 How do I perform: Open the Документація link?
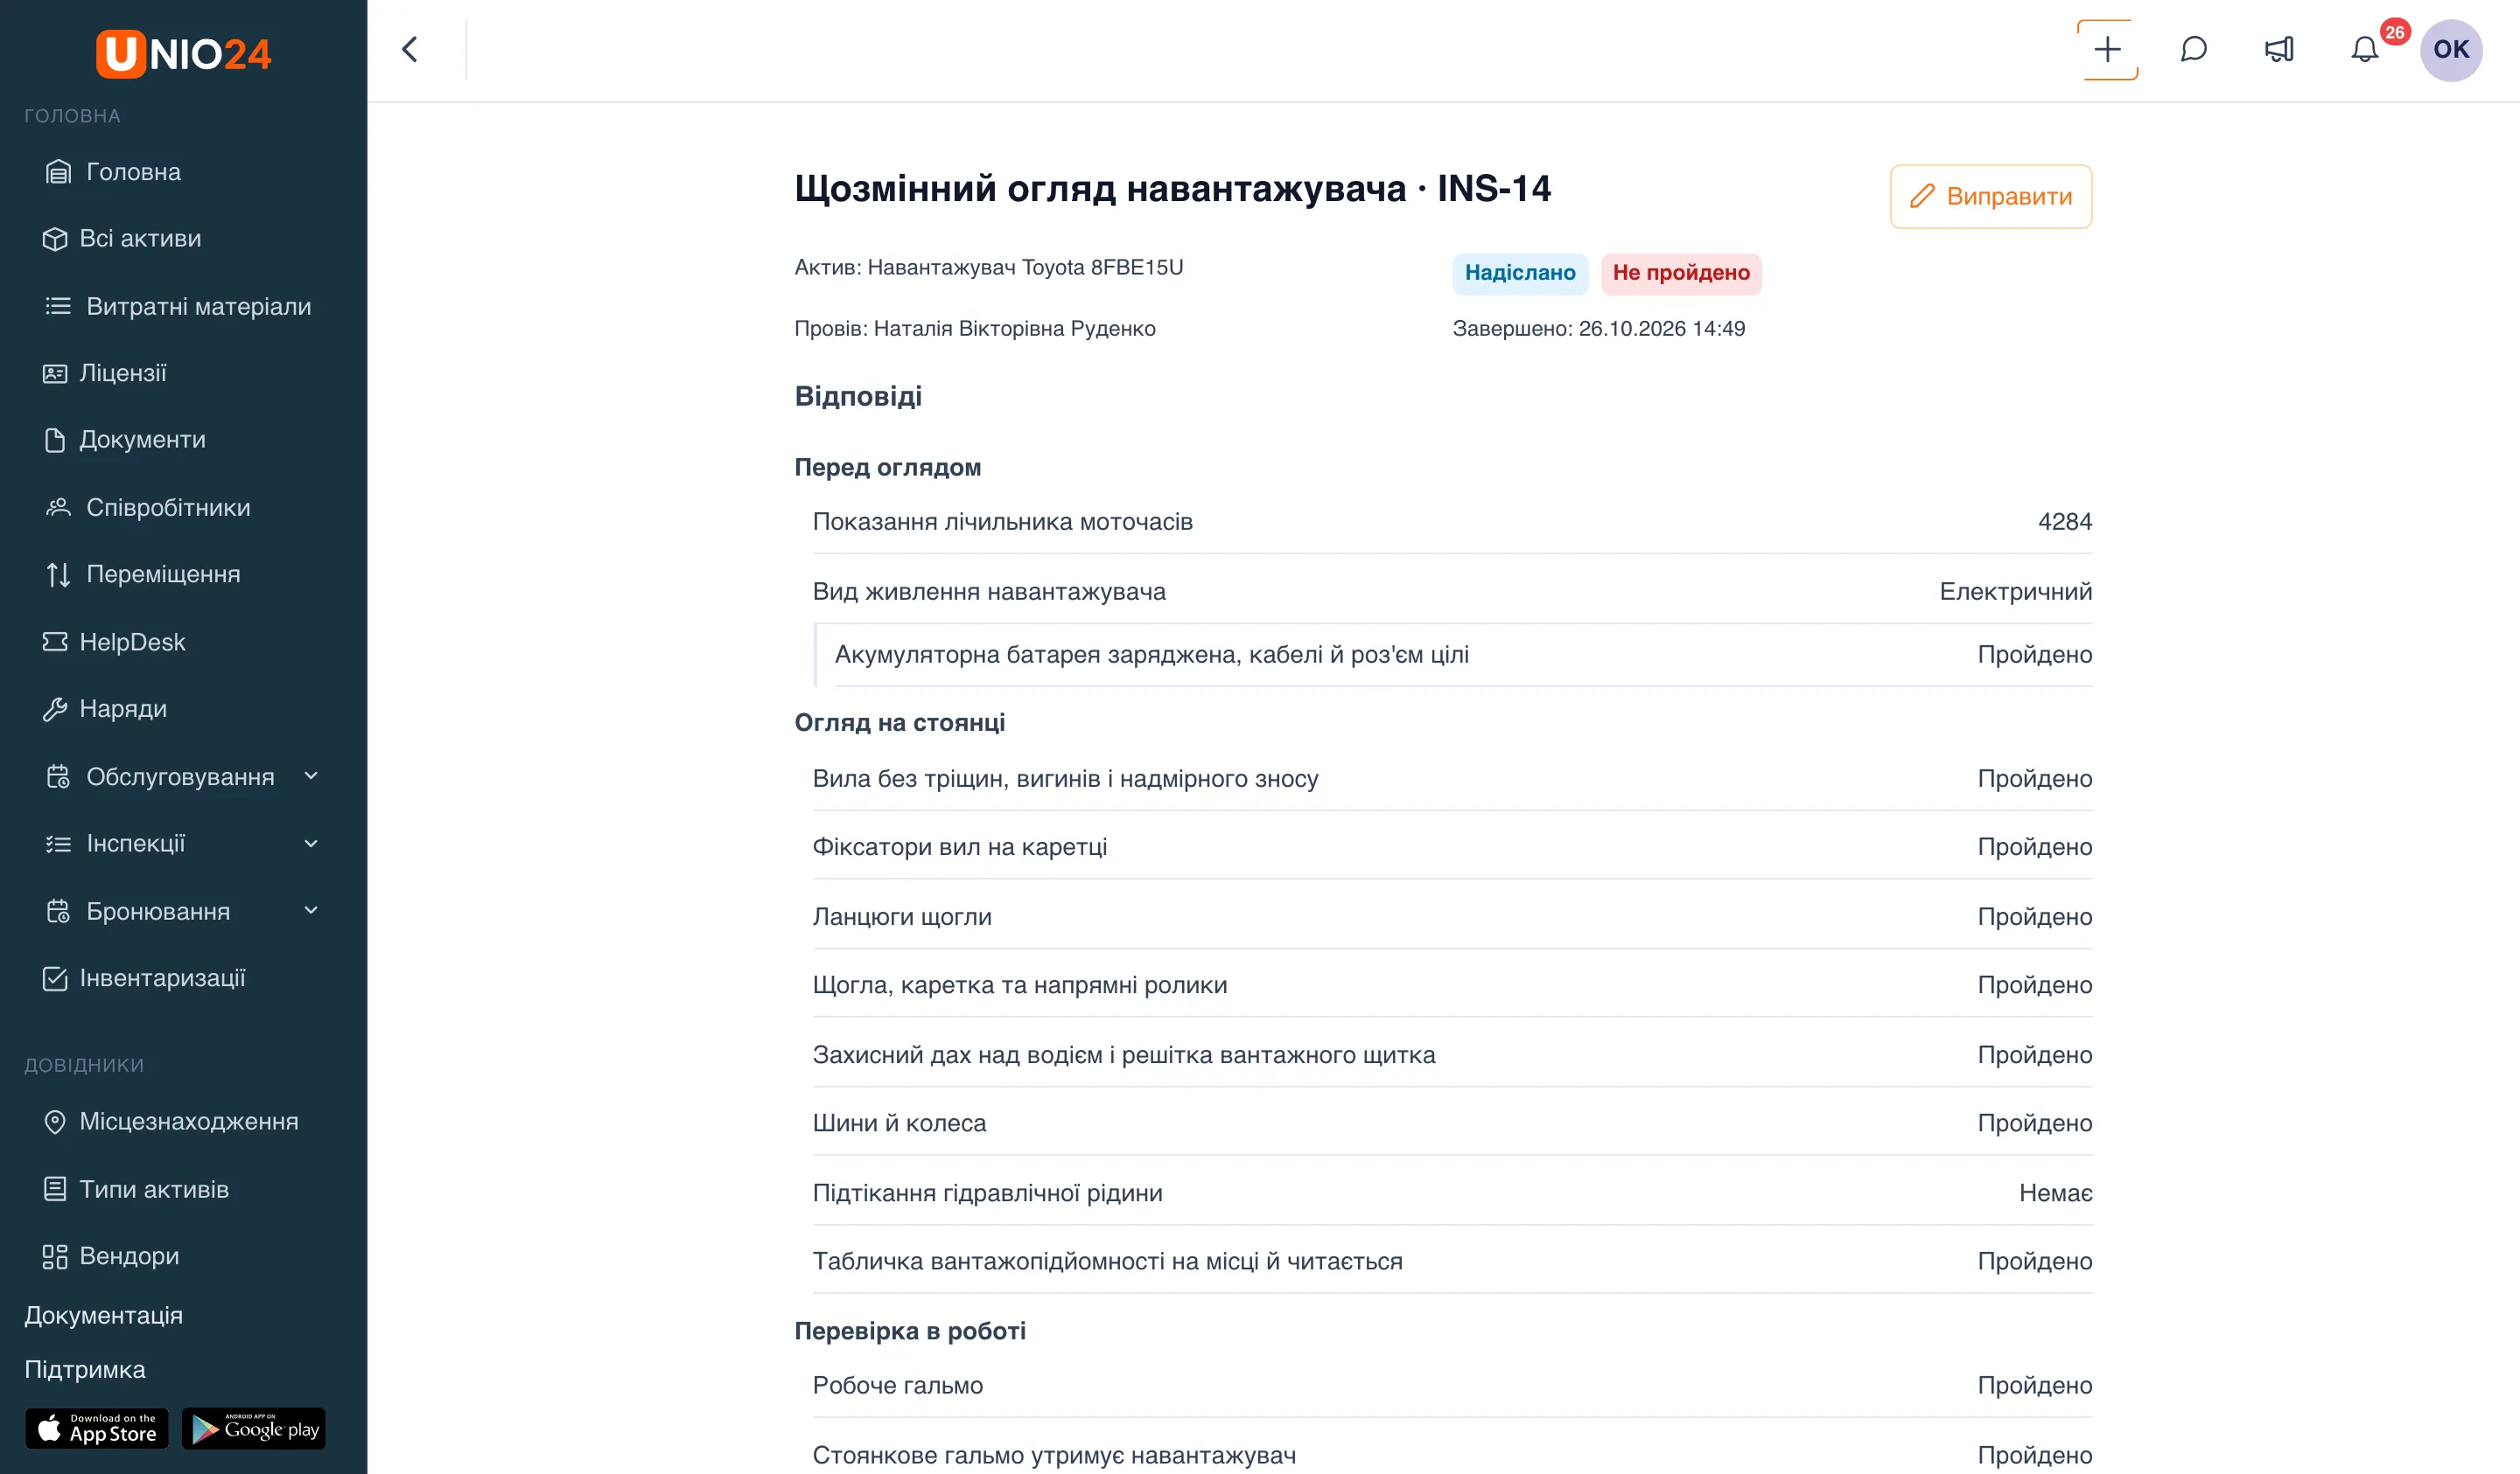(103, 1315)
